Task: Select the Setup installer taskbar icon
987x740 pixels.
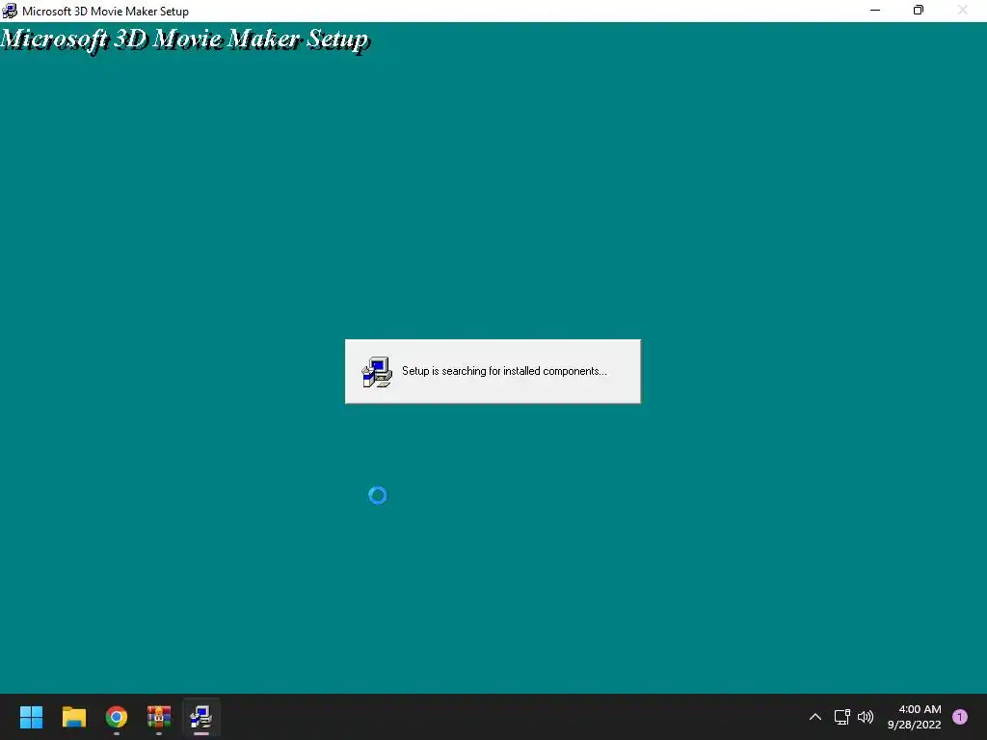Action: pyautogui.click(x=201, y=717)
